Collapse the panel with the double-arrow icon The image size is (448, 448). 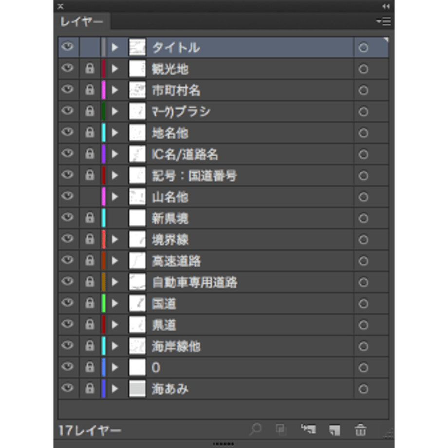386,6
